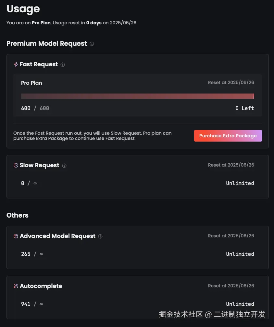Screen dimensions: 274x327
Task: Select the Pro Plan label in usage card
Action: click(x=31, y=83)
